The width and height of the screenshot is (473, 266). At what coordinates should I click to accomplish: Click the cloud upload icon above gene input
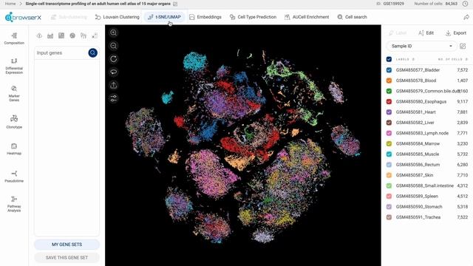pos(39,35)
